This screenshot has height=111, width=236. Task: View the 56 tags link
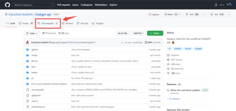coord(64,33)
